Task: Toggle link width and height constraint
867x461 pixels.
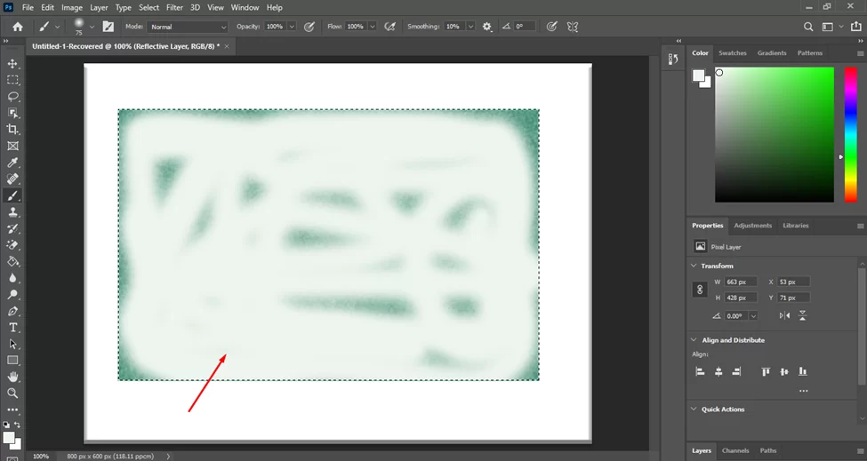Action: click(x=700, y=290)
